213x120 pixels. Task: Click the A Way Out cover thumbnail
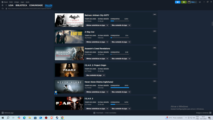click(69, 37)
